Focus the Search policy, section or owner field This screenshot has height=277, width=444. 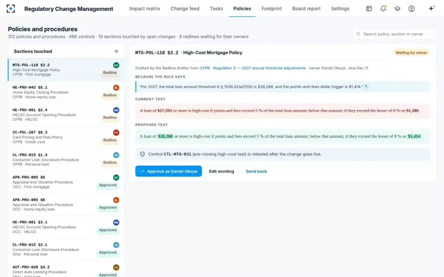click(394, 34)
